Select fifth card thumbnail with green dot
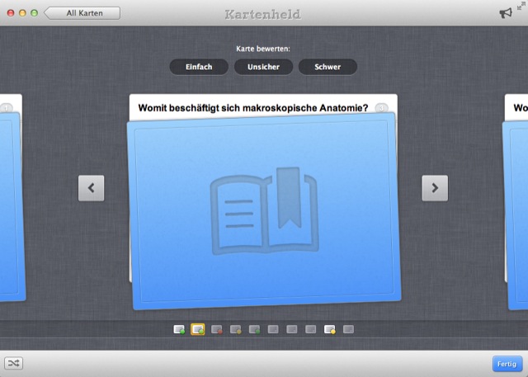Image resolution: width=528 pixels, height=377 pixels. coord(255,329)
